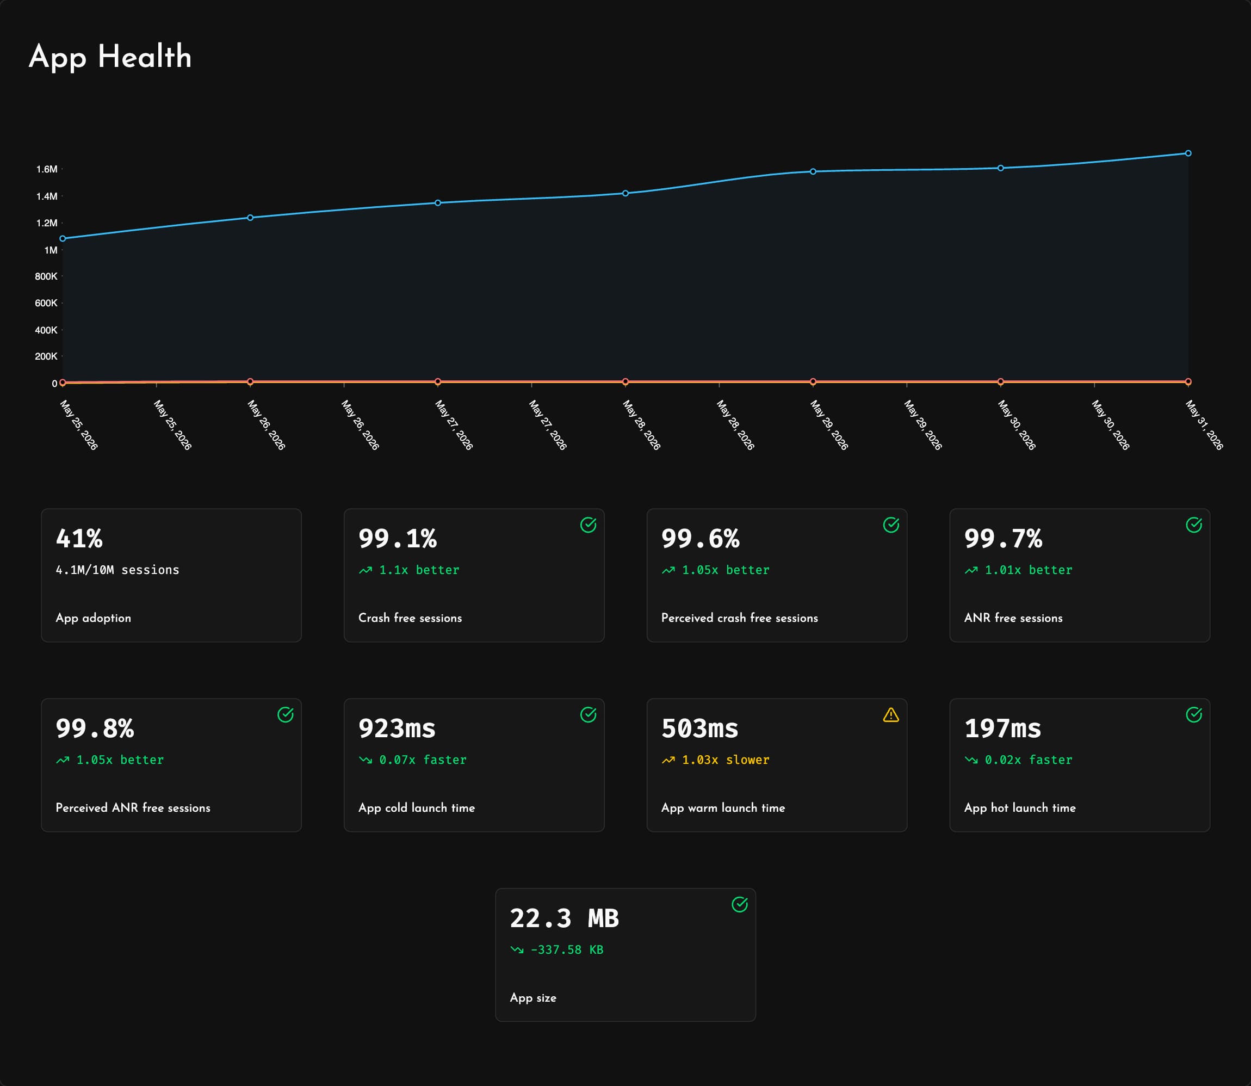1251x1086 pixels.
Task: Click the 4.1M/10M sessions text
Action: tap(117, 570)
